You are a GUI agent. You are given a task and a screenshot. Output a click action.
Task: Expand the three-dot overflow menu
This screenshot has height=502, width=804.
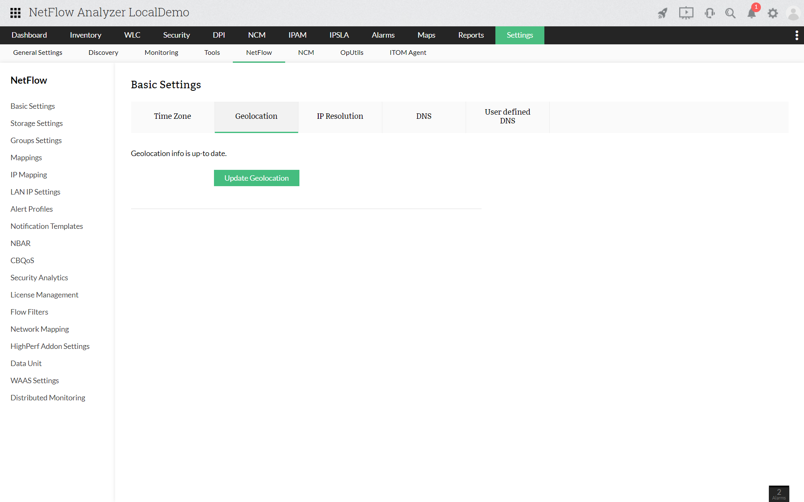tap(796, 35)
